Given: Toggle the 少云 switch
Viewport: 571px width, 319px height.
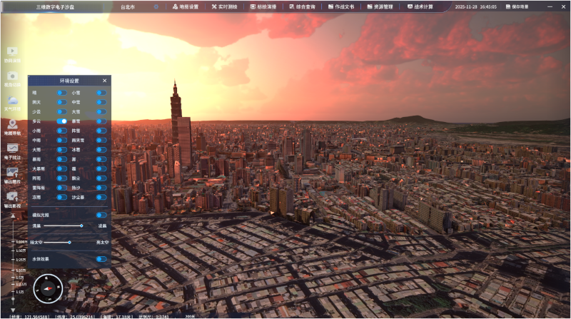Looking at the screenshot, I should (x=62, y=112).
